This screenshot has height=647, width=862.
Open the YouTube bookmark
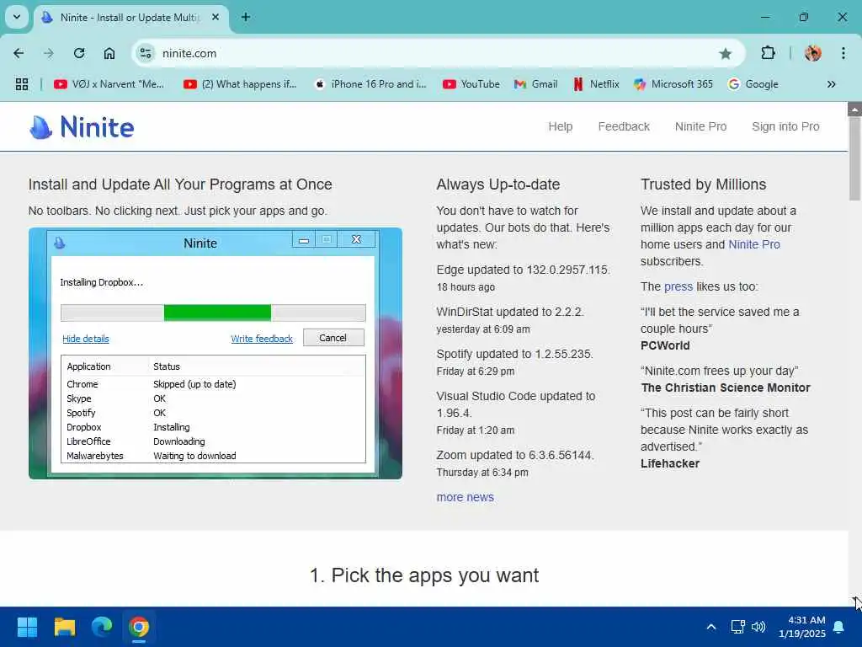coord(471,84)
